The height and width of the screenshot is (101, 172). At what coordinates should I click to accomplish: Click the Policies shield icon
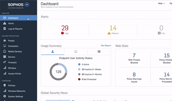[x=5, y=85]
